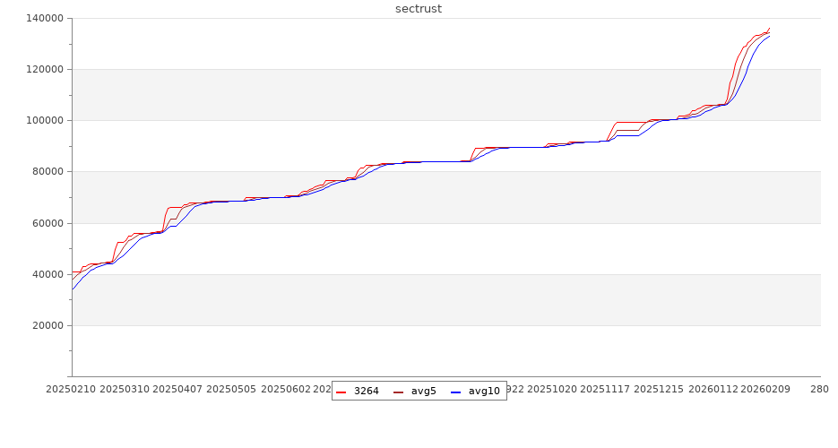Click the 20250505 date label

[x=231, y=390]
